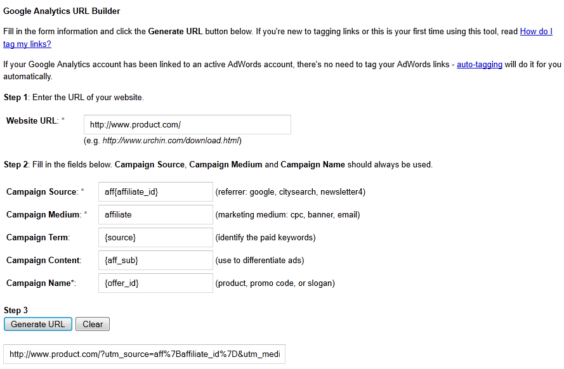Place cursor in Campaign Content {aff_sub} field

click(x=155, y=261)
